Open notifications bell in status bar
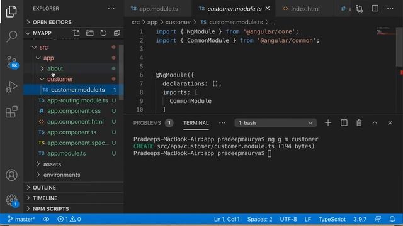 [x=392, y=219]
